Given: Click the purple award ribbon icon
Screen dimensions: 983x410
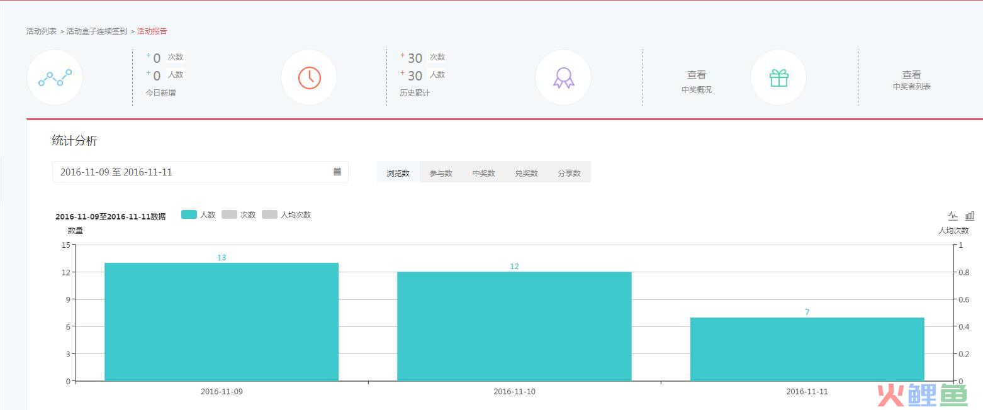Looking at the screenshot, I should click(563, 77).
